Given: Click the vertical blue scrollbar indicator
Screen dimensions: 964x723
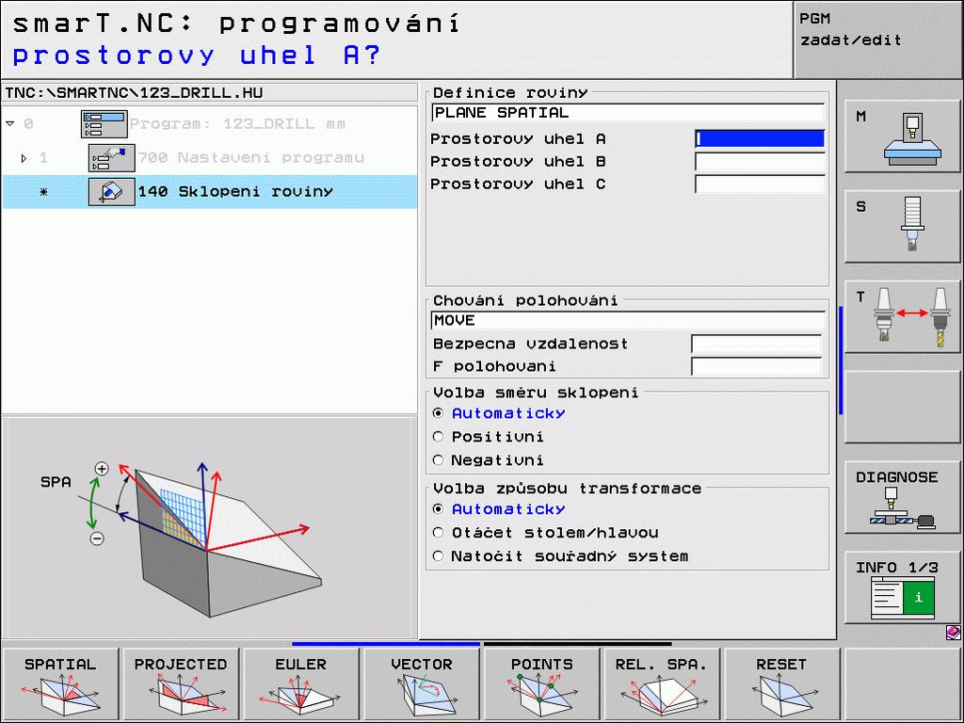Looking at the screenshot, I should click(841, 361).
